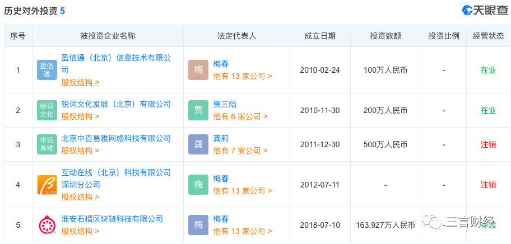The image size is (511, 244).
Task: Expand 他有 13 家公司 in row 1
Action: pyautogui.click(x=243, y=76)
